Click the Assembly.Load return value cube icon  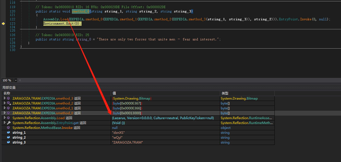coord(8,118)
